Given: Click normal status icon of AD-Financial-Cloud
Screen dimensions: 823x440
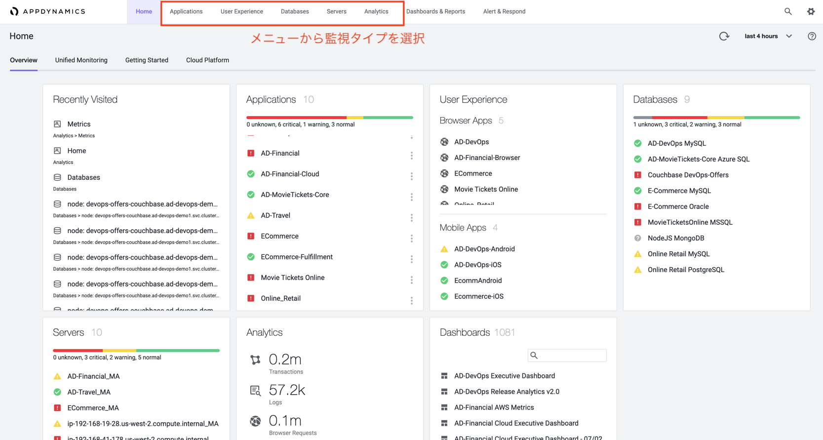Looking at the screenshot, I should point(251,174).
